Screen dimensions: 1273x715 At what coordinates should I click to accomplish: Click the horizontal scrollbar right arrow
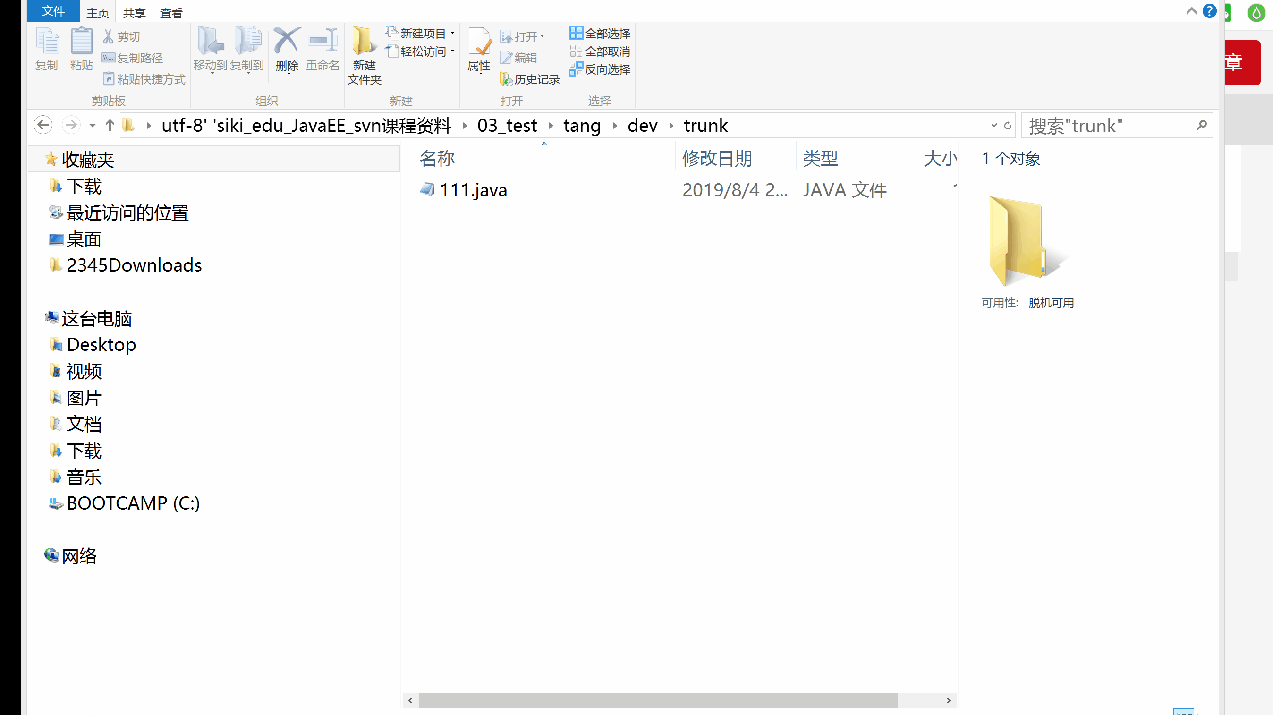pos(948,700)
